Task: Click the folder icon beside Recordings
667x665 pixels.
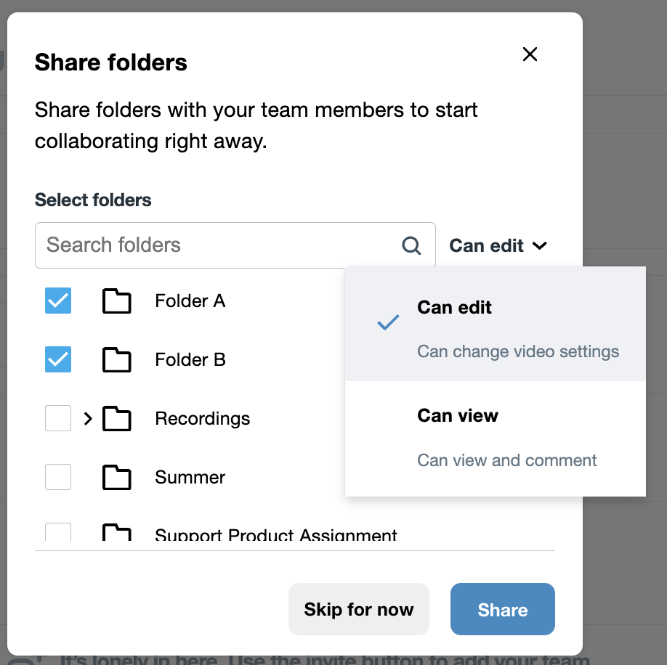Action: point(117,418)
